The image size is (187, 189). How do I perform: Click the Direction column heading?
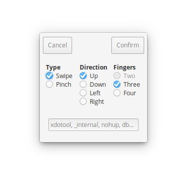pyautogui.click(x=93, y=68)
